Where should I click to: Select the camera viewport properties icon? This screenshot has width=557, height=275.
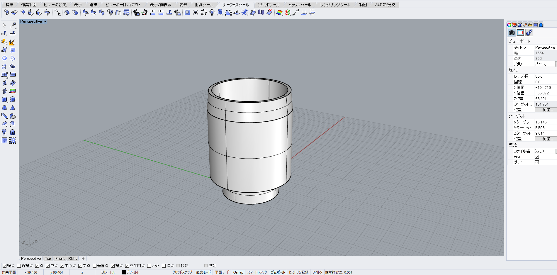(x=512, y=33)
